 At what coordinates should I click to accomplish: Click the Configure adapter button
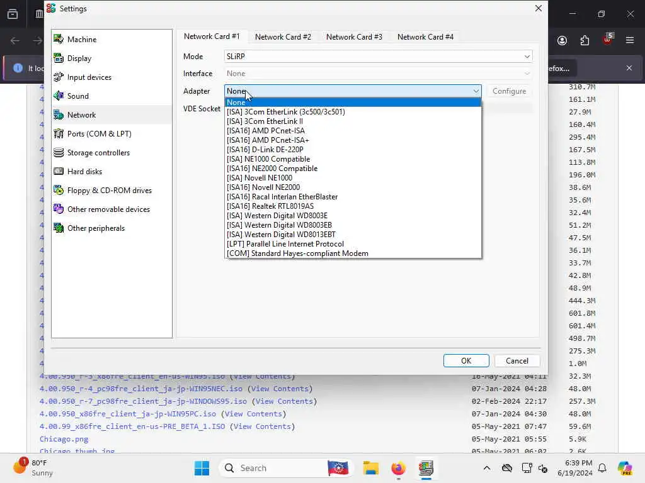point(509,91)
